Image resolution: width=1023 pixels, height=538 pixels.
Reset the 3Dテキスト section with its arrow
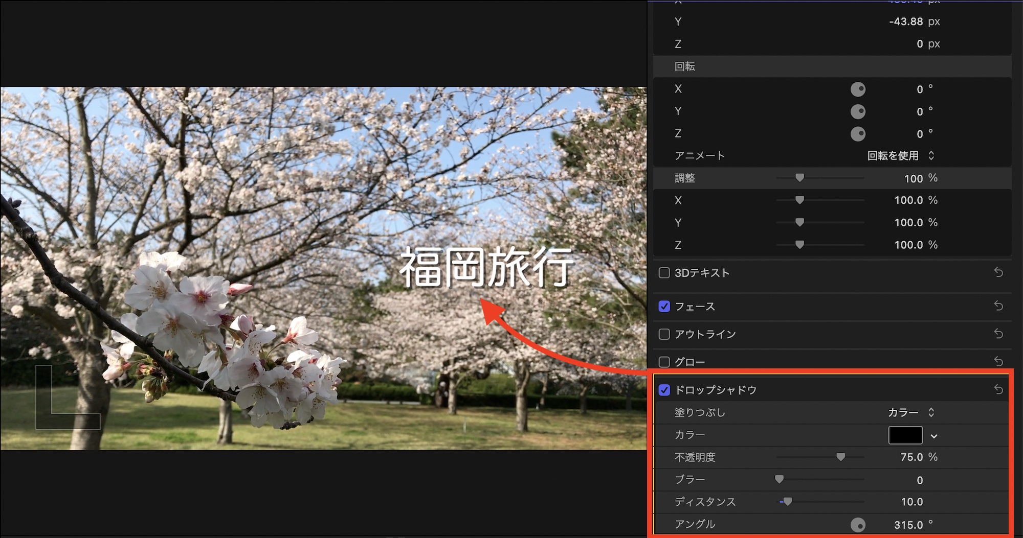tap(998, 272)
